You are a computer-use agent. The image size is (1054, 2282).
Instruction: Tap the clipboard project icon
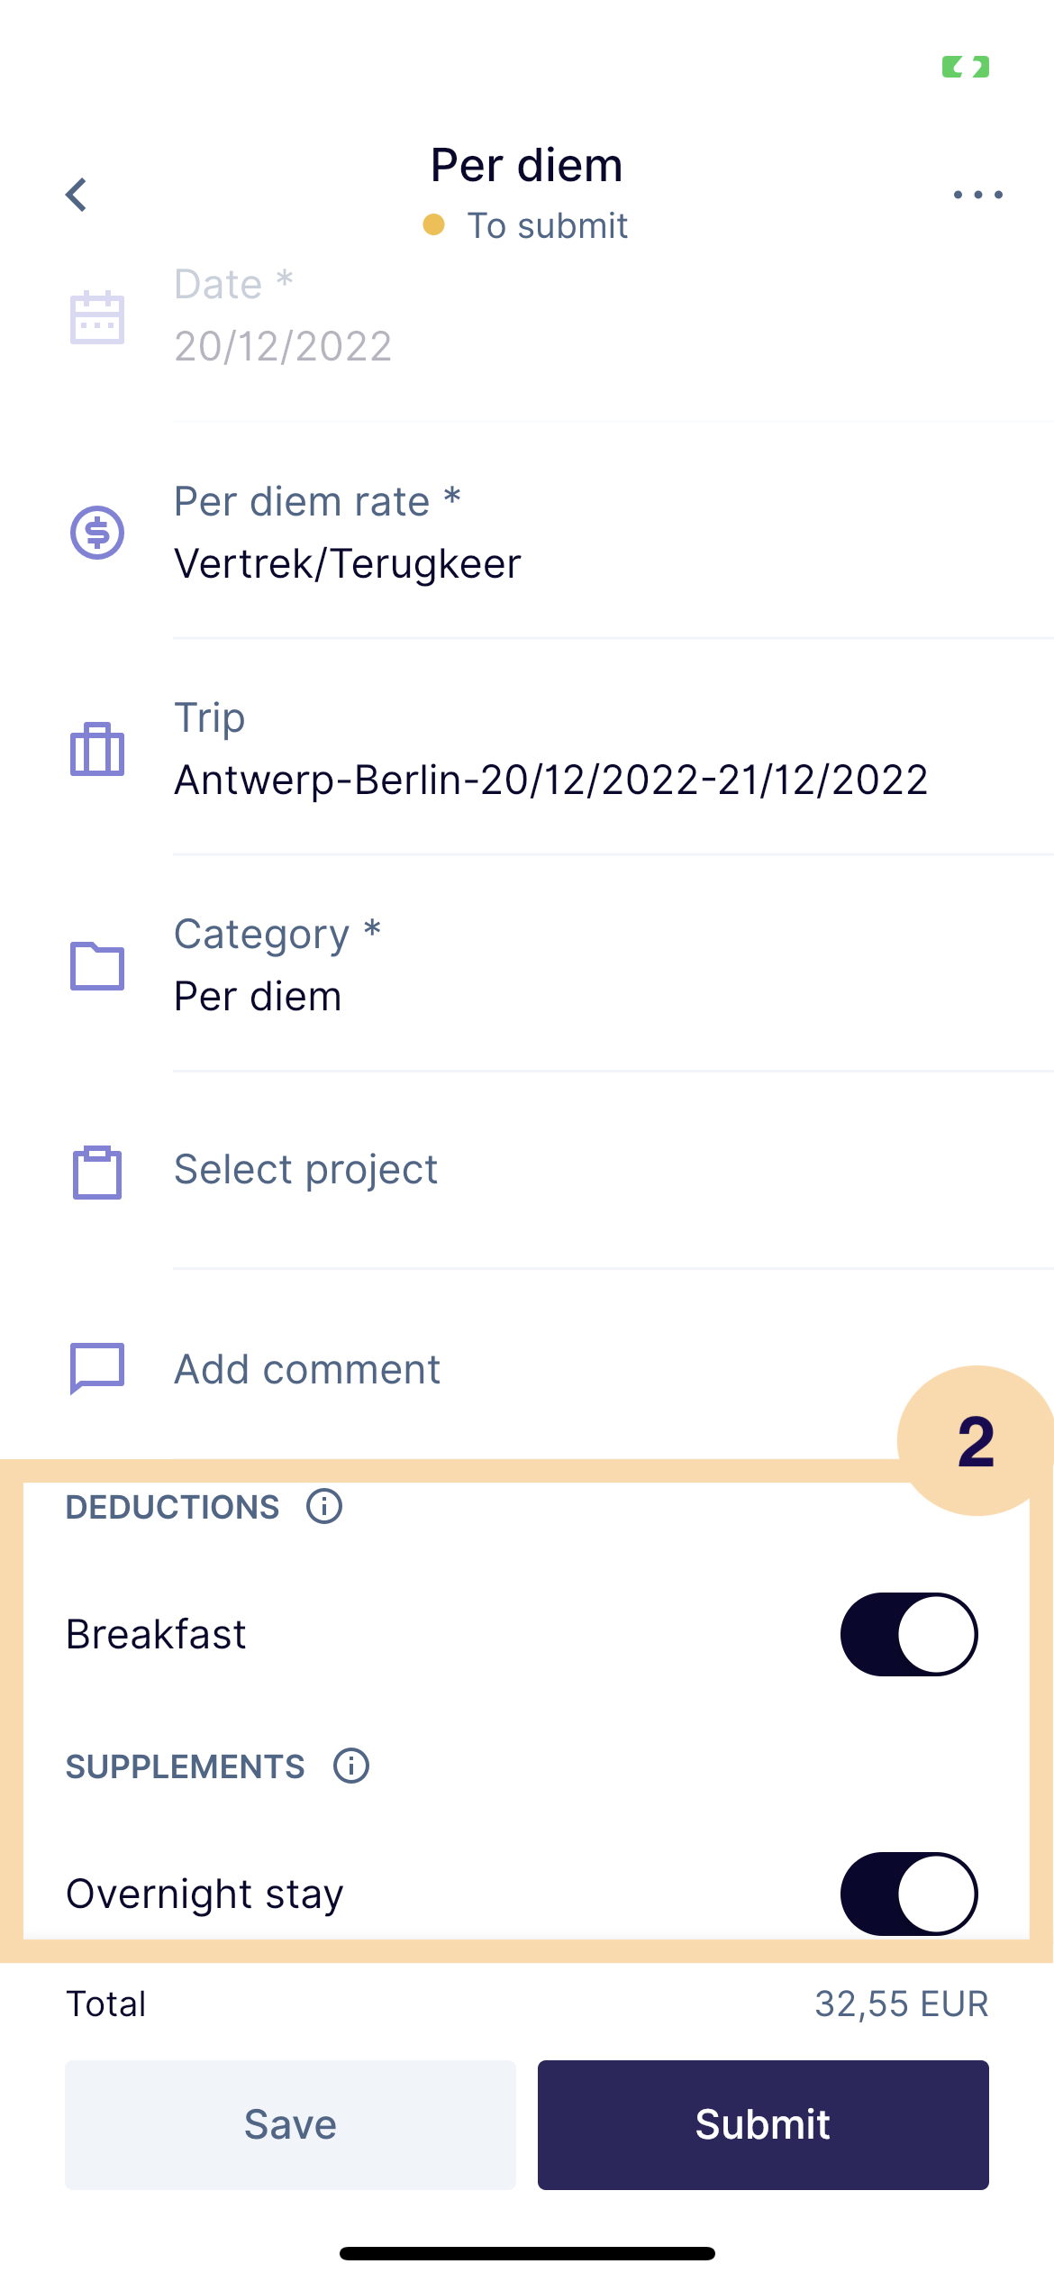click(97, 1173)
